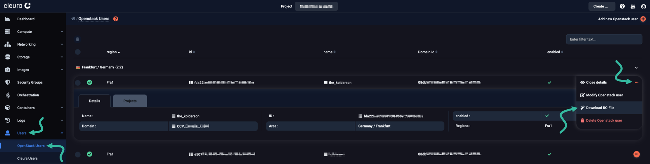650x164 pixels.
Task: Click the copy icon beside fda22 id in row
Action: click(191, 83)
